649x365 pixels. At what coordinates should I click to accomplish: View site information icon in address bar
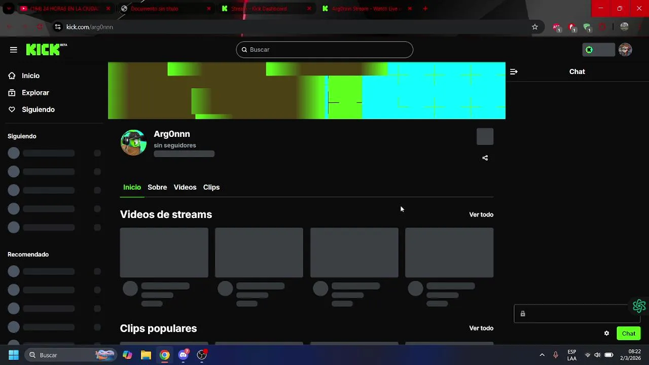tap(57, 27)
